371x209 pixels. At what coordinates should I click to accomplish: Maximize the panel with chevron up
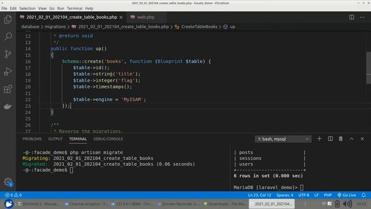pyautogui.click(x=351, y=139)
